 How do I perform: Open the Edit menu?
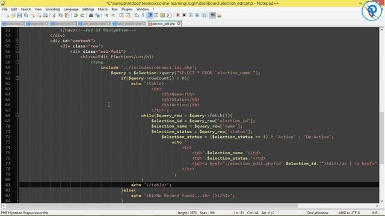coord(14,10)
